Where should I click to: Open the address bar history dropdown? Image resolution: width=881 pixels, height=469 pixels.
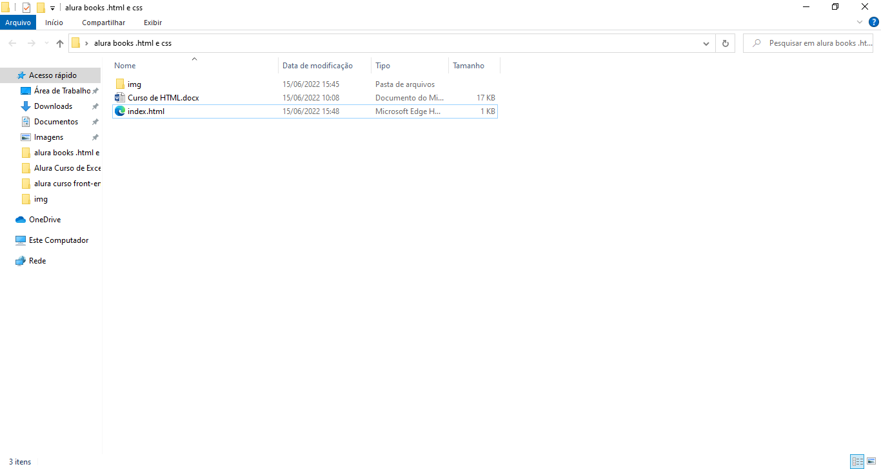click(x=706, y=43)
